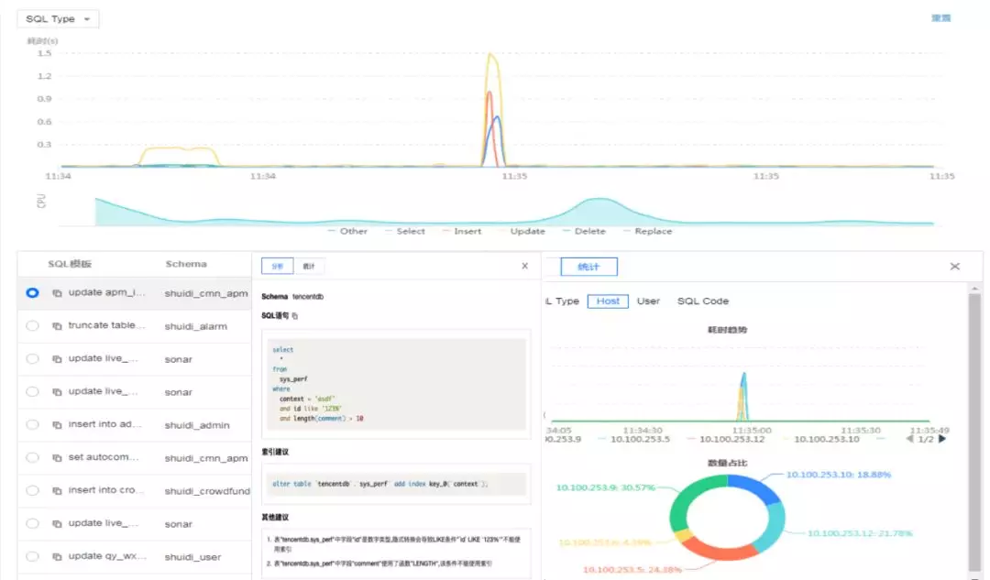Close the statistics panel
Viewport: 990px width, 580px height.
click(954, 266)
